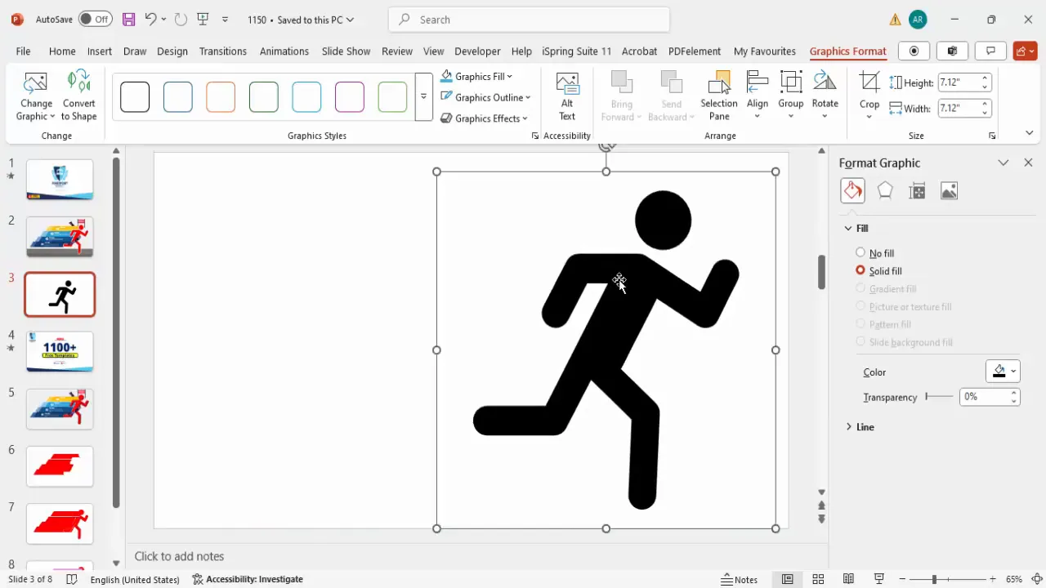Open the Selection Pane
The width and height of the screenshot is (1046, 588).
tap(719, 96)
